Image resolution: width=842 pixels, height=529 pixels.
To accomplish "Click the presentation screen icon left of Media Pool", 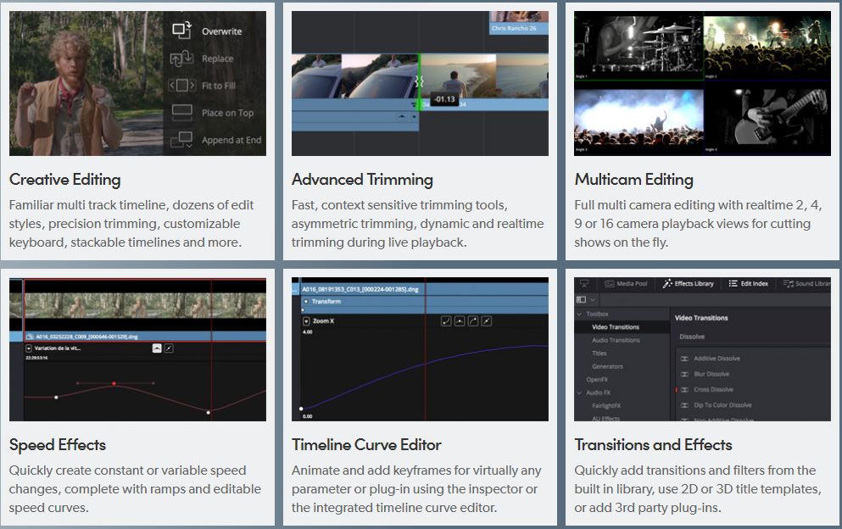I will [x=584, y=283].
